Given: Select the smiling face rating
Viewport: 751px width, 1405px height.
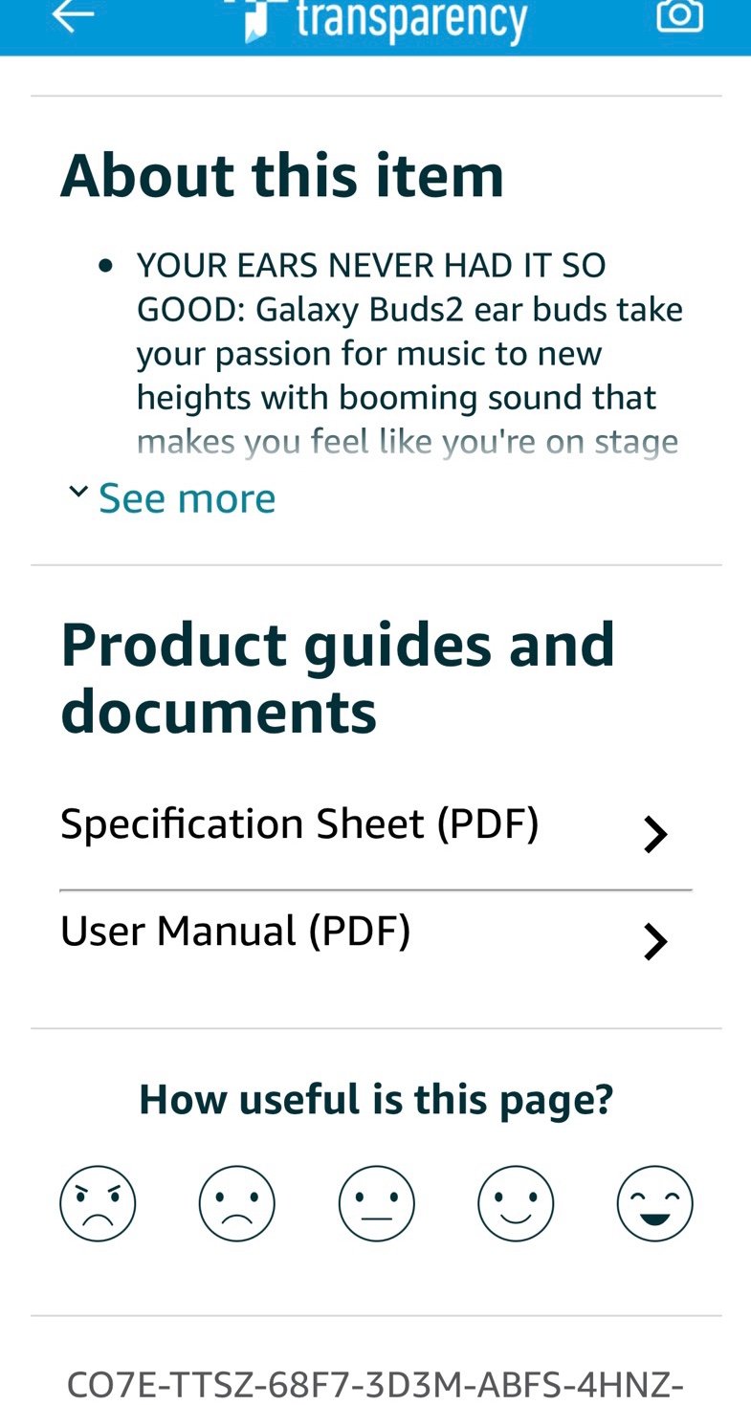Looking at the screenshot, I should pos(516,1203).
